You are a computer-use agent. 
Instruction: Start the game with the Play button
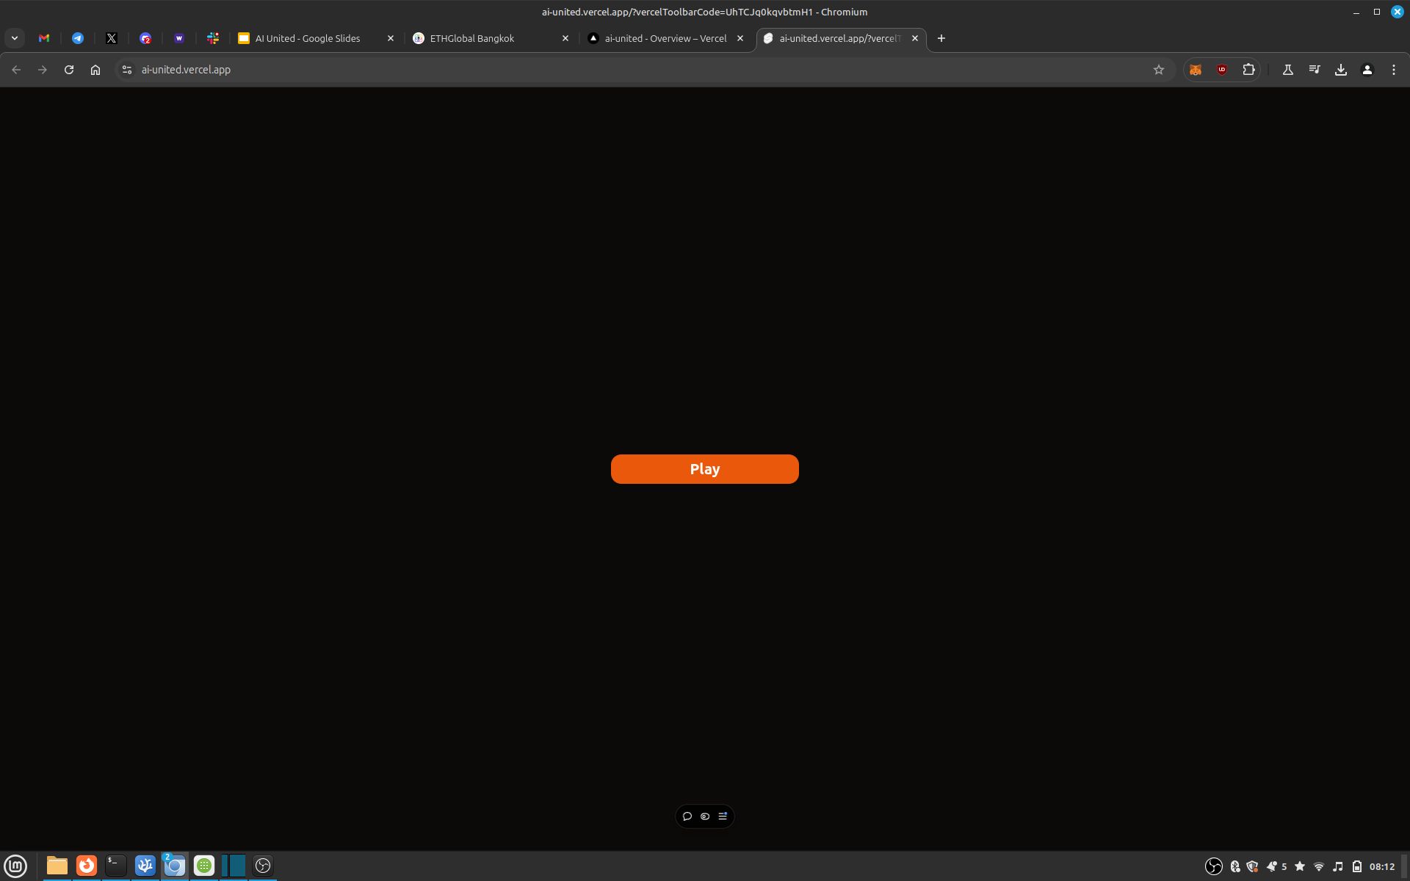704,469
